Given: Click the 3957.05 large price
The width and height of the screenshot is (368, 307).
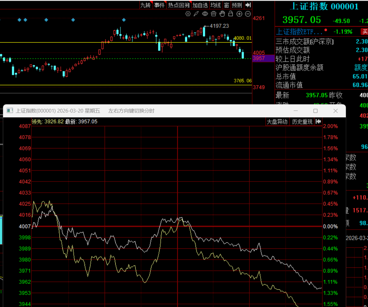Looking at the screenshot, I should [301, 20].
